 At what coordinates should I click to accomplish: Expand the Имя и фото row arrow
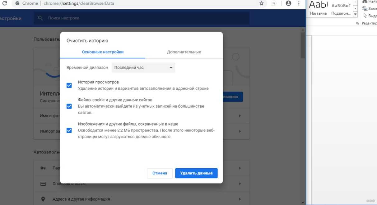pos(240,116)
